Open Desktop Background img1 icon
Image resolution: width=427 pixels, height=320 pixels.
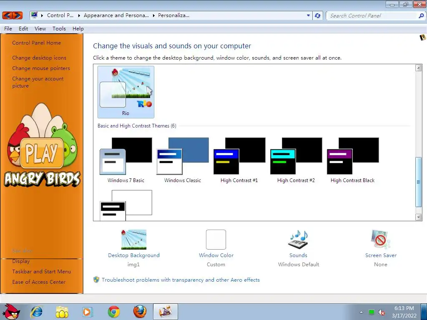pyautogui.click(x=134, y=240)
